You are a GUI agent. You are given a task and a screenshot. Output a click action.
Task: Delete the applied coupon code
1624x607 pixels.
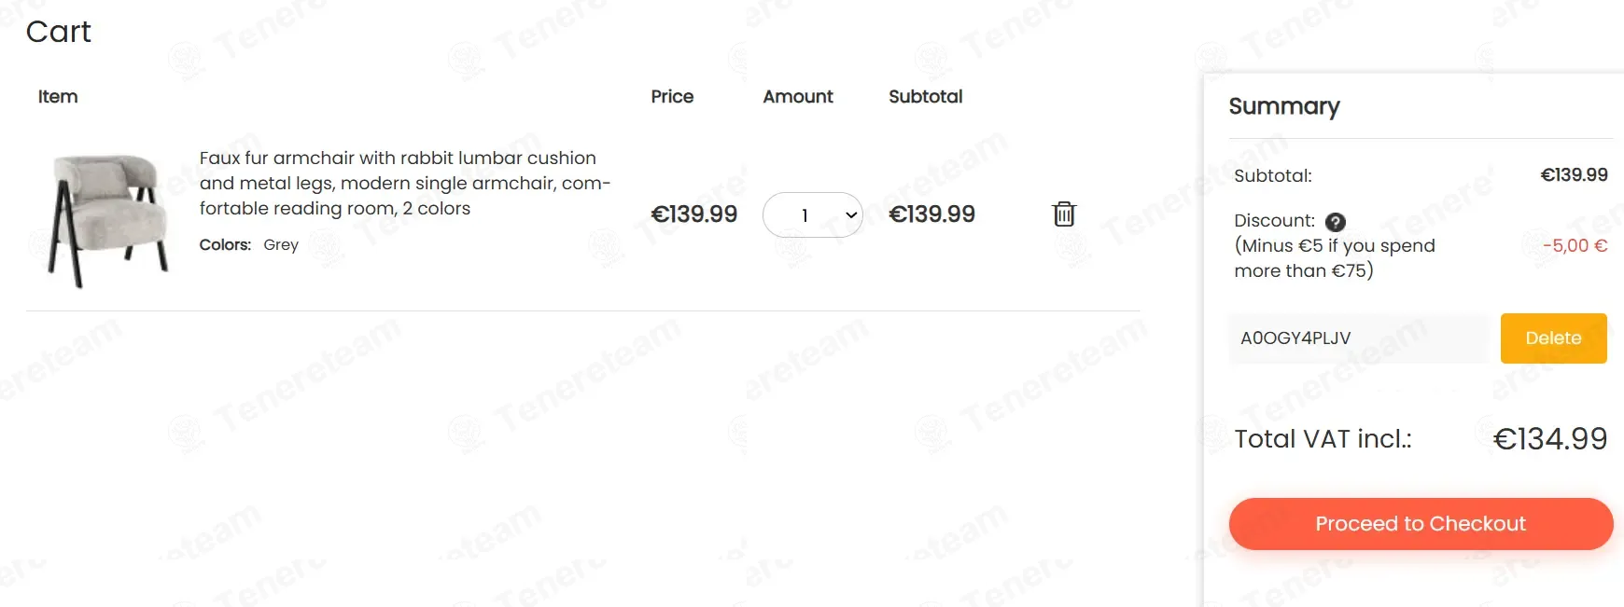1553,338
